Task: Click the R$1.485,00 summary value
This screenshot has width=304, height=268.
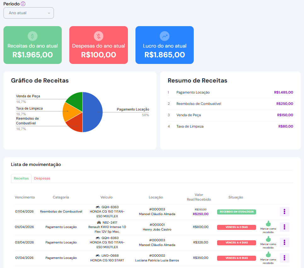Action: pyautogui.click(x=284, y=93)
